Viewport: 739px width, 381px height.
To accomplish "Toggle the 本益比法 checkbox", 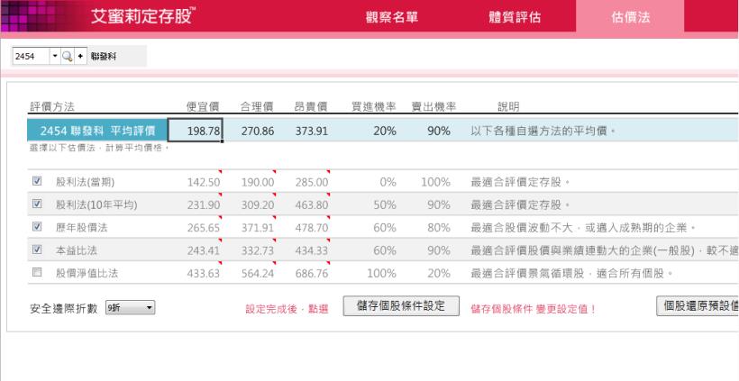I will (x=37, y=249).
